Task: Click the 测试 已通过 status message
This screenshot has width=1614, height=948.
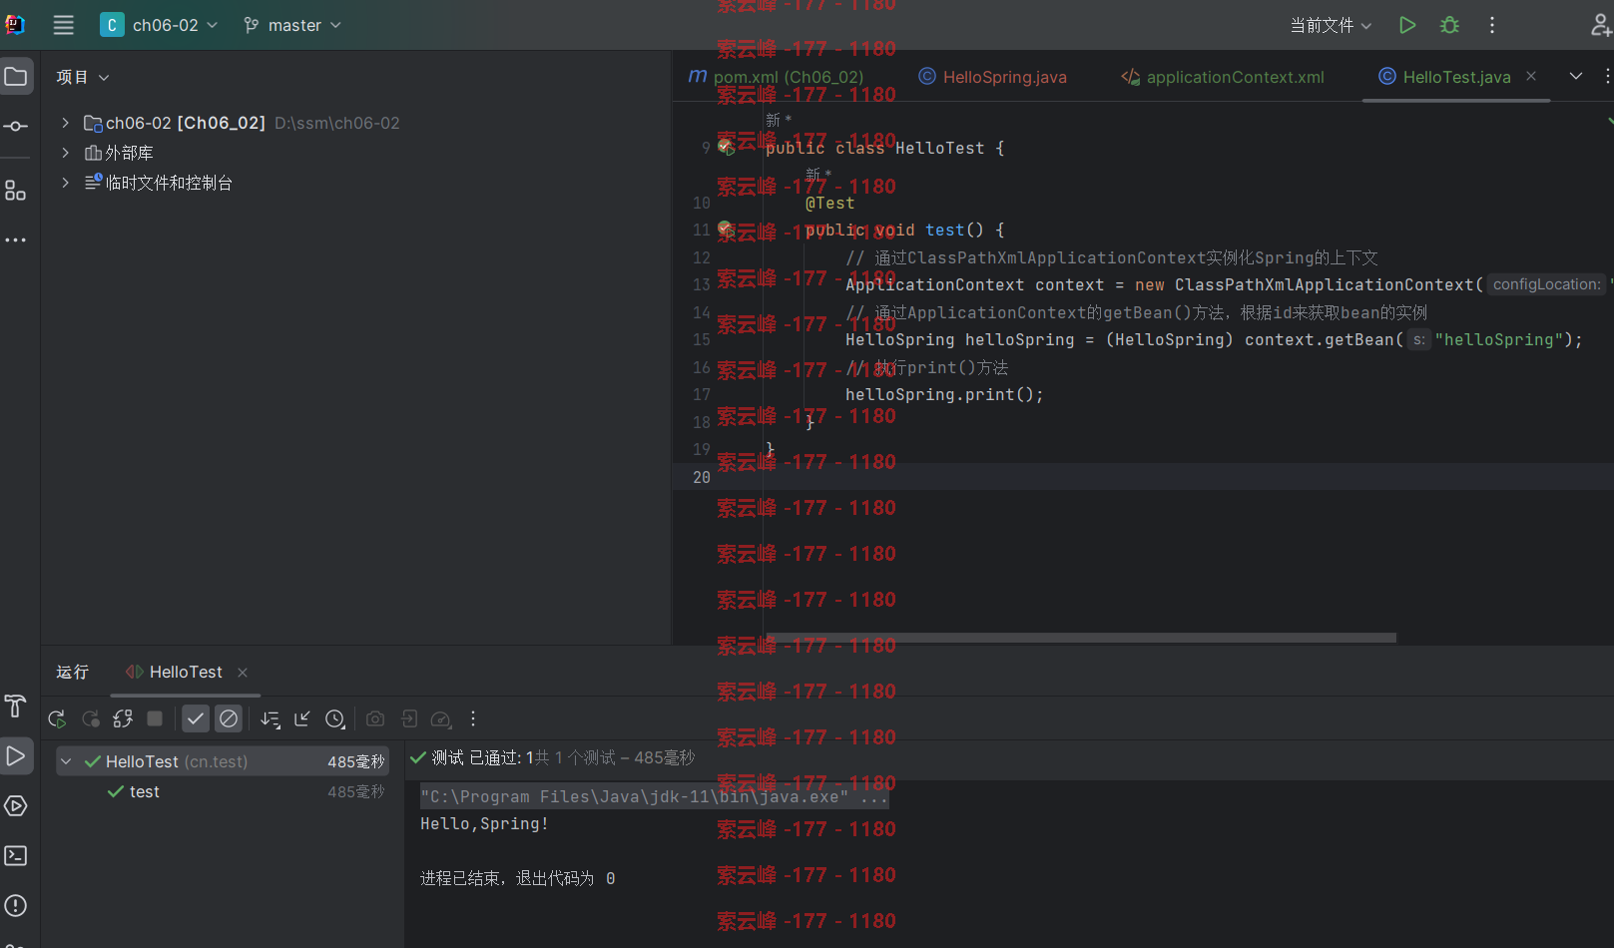Action: 553,757
